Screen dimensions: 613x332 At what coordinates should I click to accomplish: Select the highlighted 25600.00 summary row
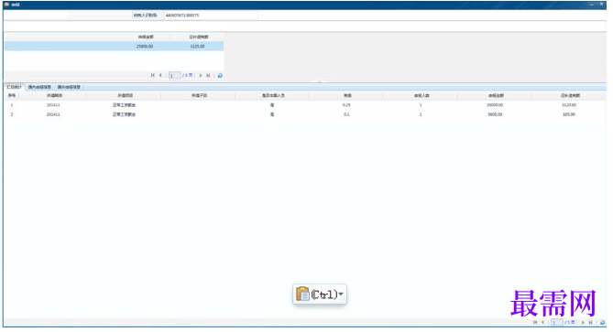click(x=114, y=46)
